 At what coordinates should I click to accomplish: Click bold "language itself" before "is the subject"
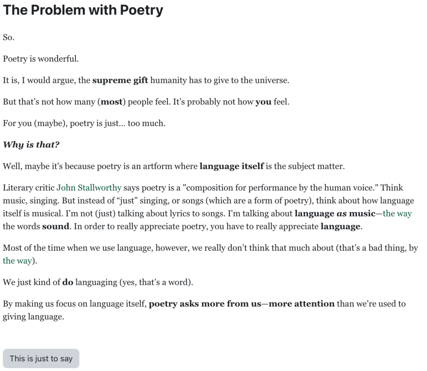[x=231, y=166]
